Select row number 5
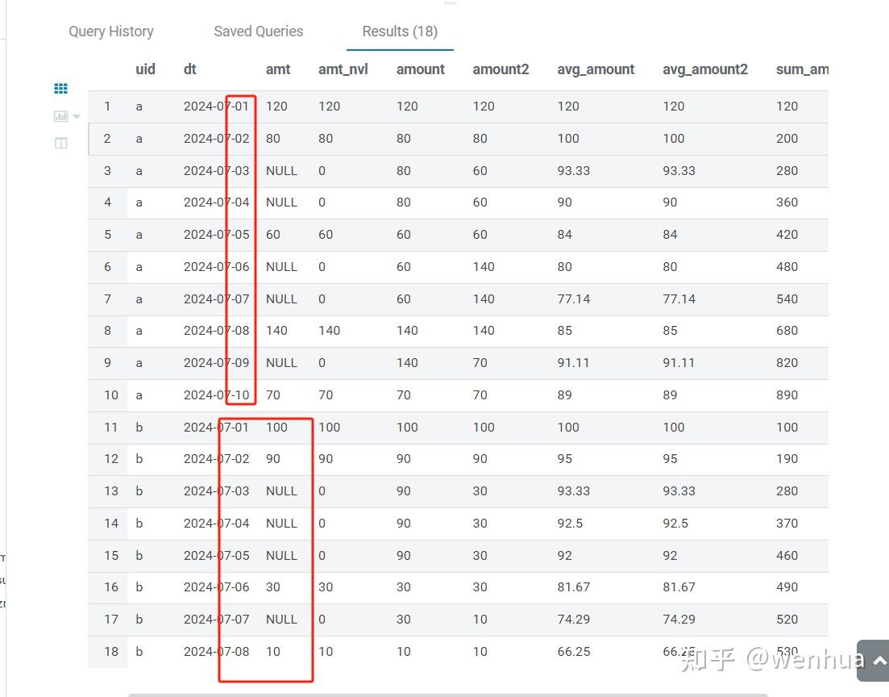The width and height of the screenshot is (889, 697). [x=108, y=235]
